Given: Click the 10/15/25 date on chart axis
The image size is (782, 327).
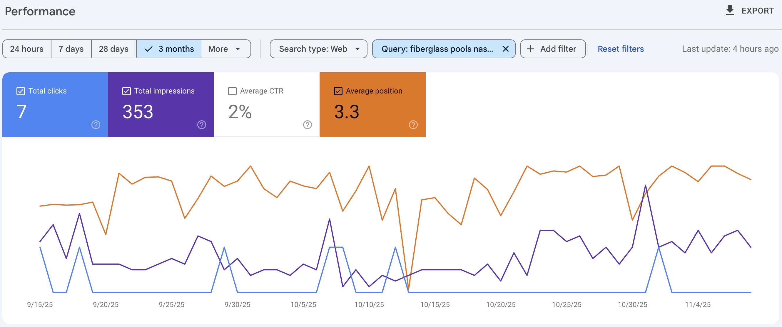Looking at the screenshot, I should point(435,305).
